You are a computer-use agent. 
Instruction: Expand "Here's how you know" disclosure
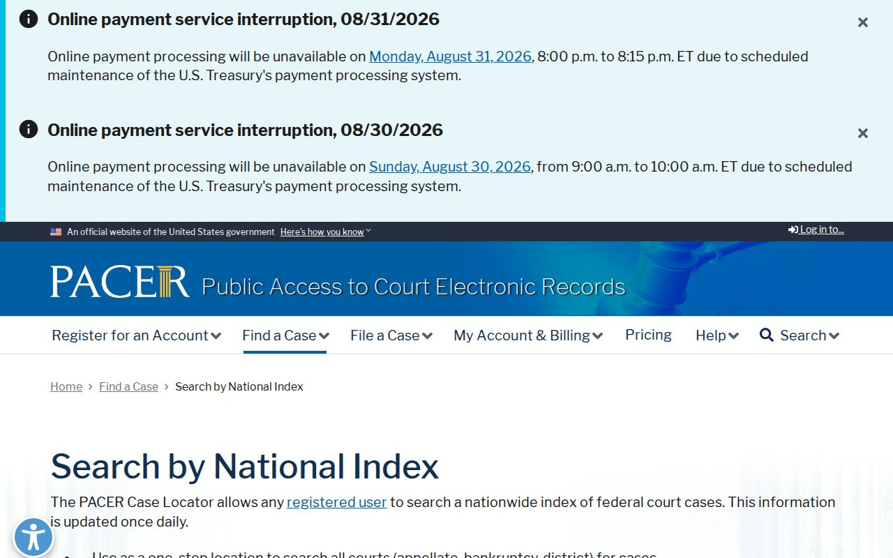(326, 232)
